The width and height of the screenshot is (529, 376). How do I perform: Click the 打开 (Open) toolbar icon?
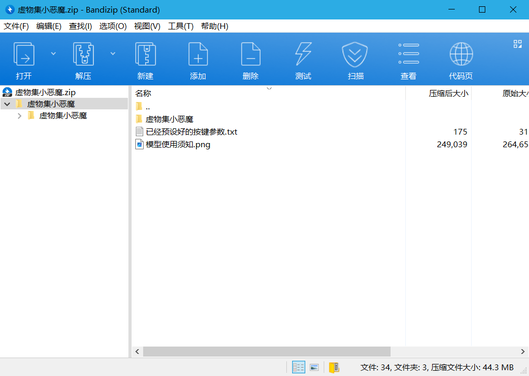point(24,54)
